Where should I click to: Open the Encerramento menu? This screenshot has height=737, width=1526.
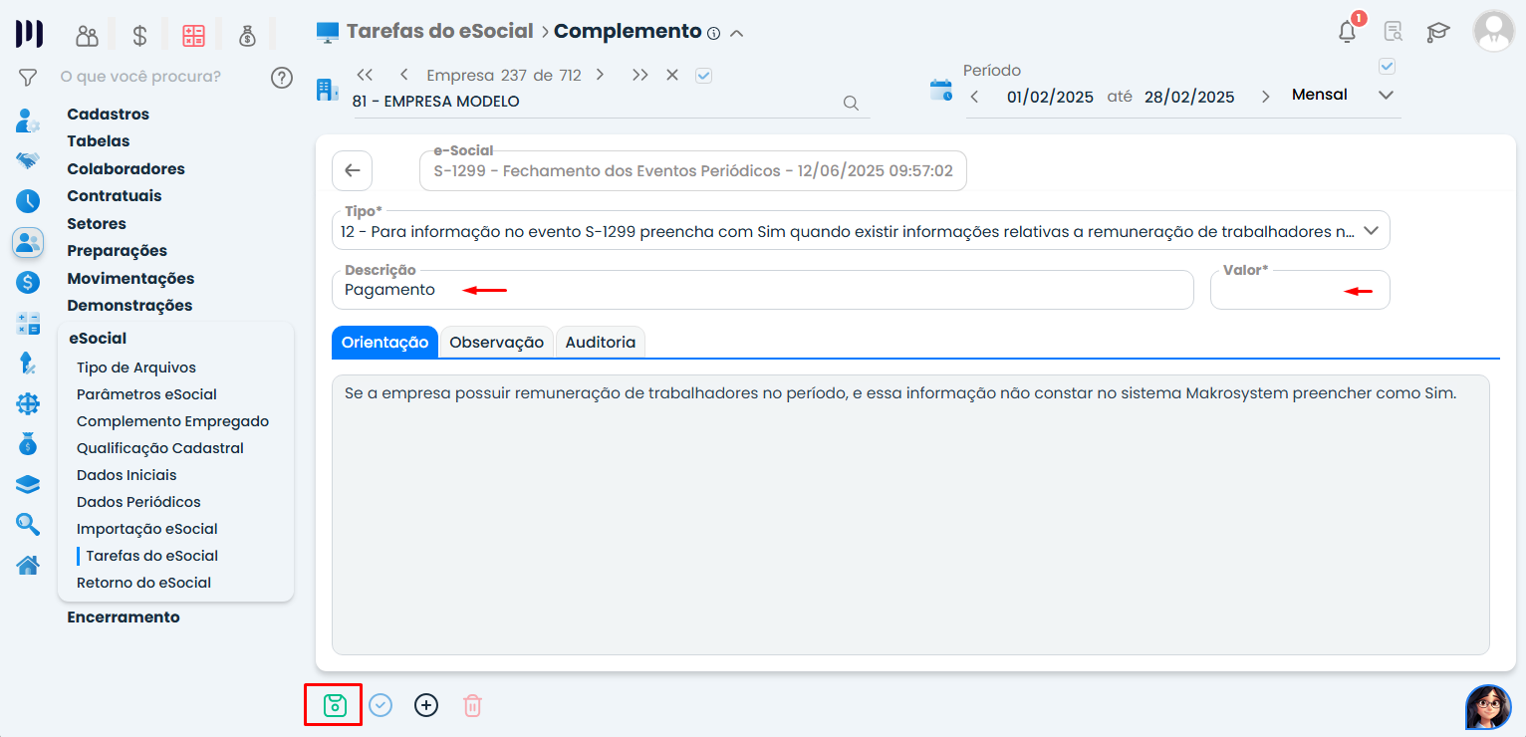point(124,616)
